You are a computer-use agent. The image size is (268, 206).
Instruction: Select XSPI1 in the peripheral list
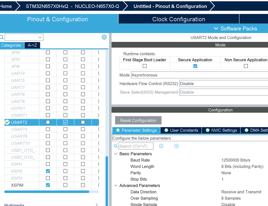pos(17,164)
